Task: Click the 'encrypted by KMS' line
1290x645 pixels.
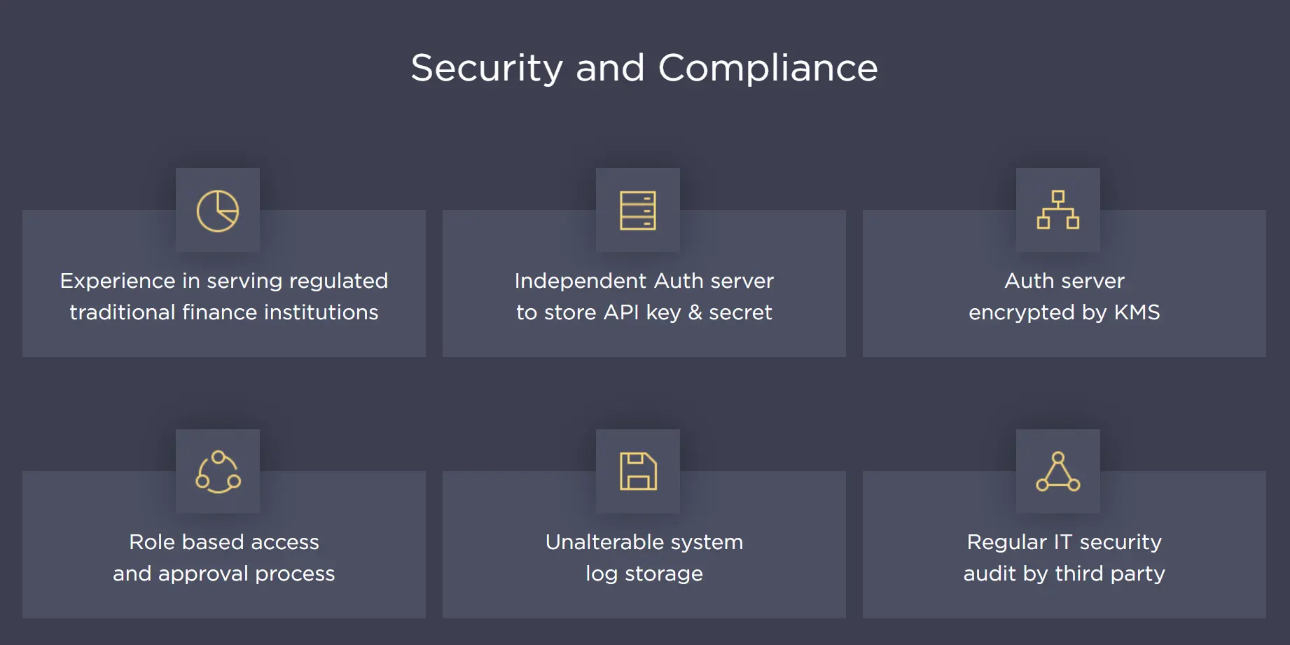Action: (x=1064, y=312)
